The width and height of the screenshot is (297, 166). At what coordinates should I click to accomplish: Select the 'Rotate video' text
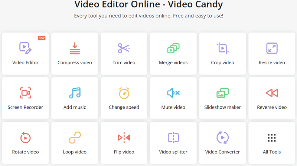point(25,152)
